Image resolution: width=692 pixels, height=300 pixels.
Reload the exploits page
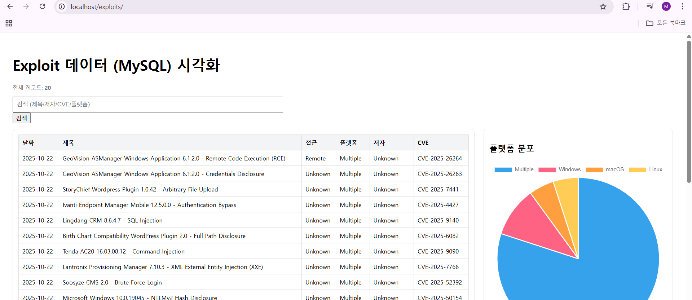(x=42, y=6)
